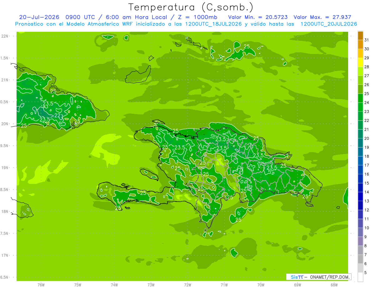Click the "18N" latitude axis label
This screenshot has height=289, width=375.
click(5, 212)
